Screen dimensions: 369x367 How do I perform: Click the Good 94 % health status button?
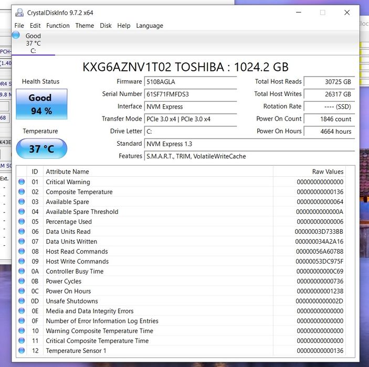coord(41,104)
